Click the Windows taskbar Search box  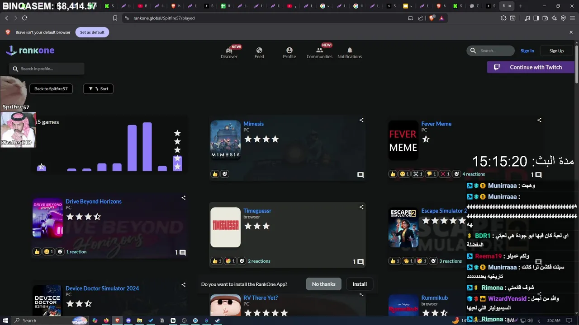click(50, 320)
